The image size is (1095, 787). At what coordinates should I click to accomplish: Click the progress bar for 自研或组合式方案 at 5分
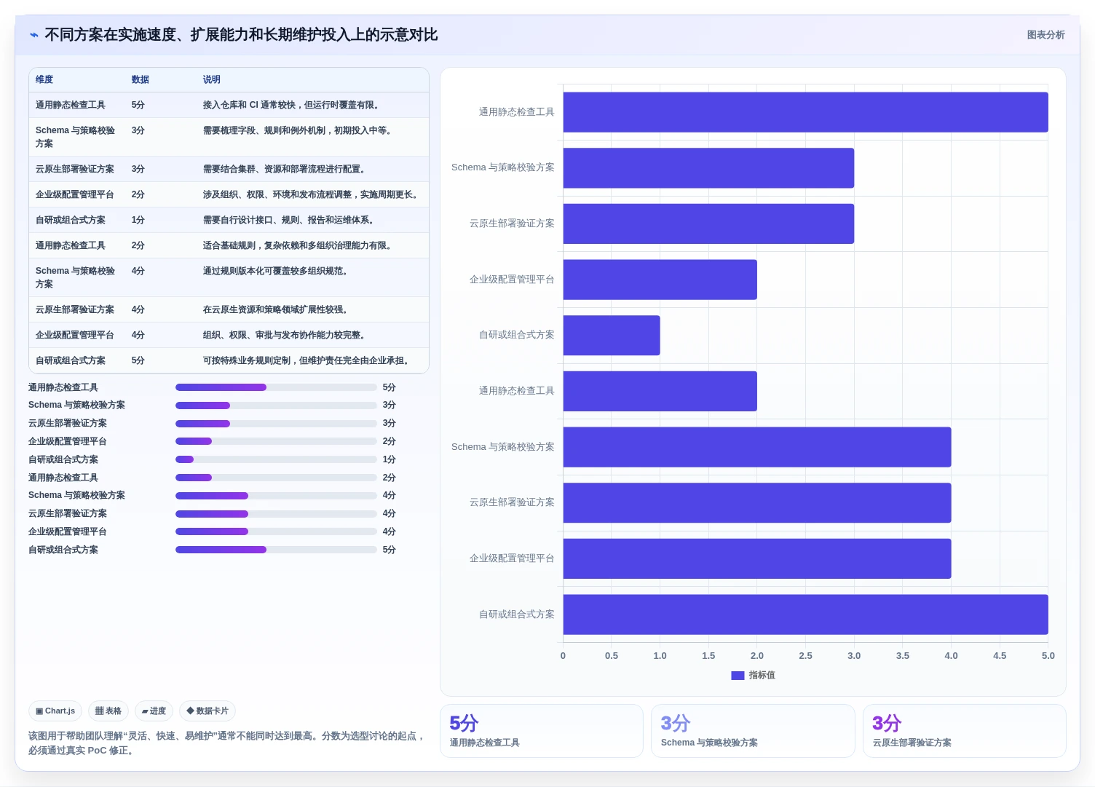tap(276, 550)
